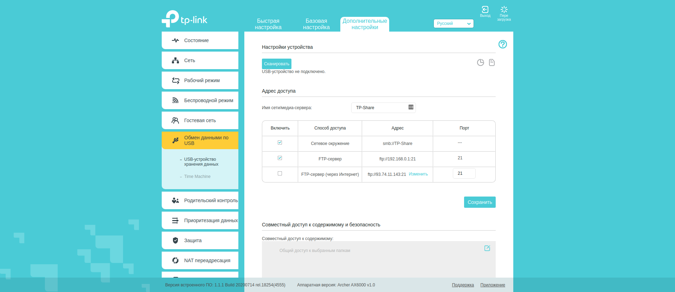Click the keyboard icon in TP-Share field

pyautogui.click(x=411, y=107)
